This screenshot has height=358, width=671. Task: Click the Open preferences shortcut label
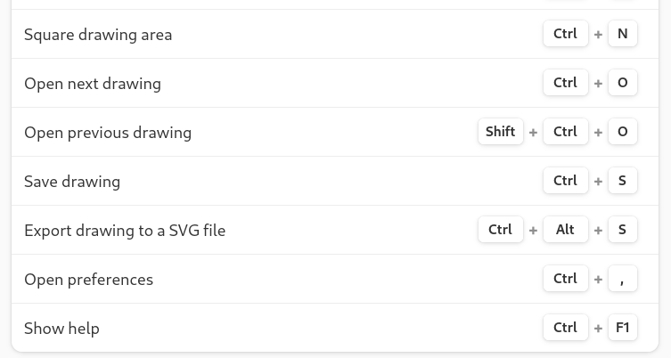coord(88,280)
